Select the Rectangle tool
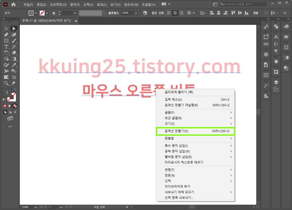Viewport: 292px width, 210px height. (x=6, y=41)
